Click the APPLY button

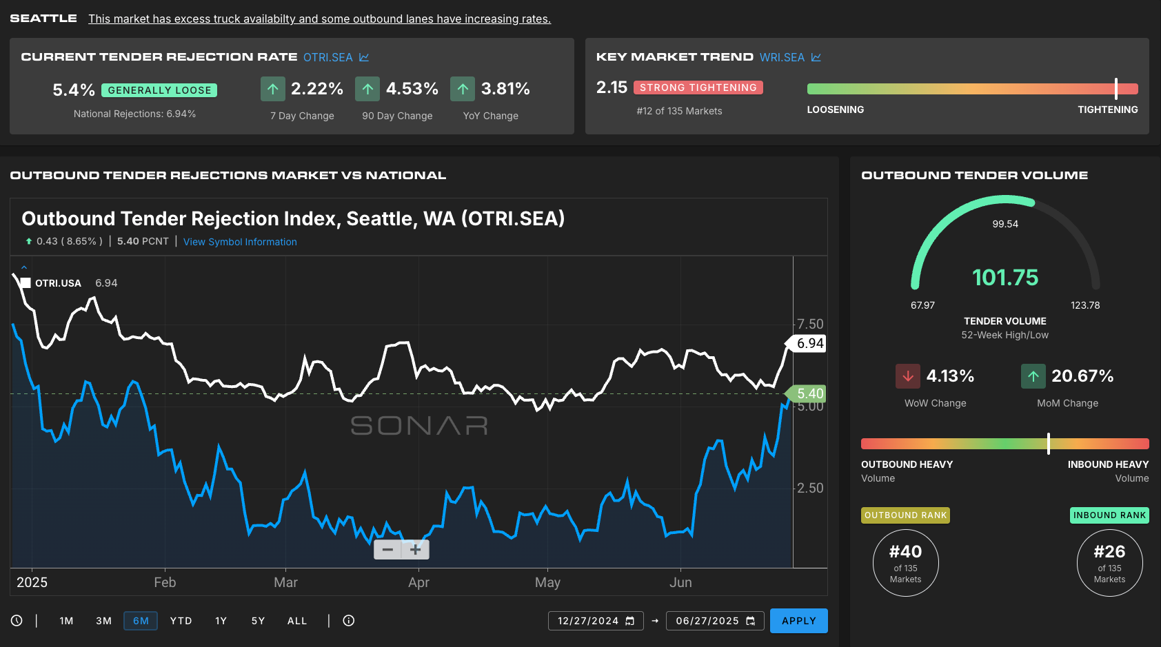pyautogui.click(x=798, y=621)
